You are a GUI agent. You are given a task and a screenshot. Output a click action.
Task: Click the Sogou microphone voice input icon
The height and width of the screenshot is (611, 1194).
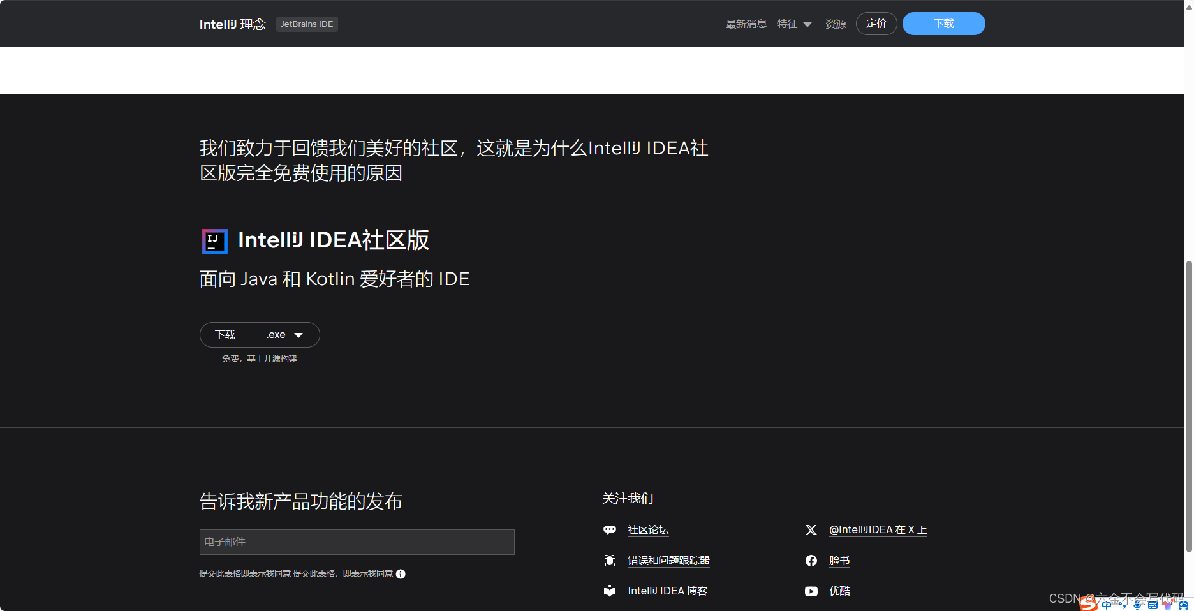tap(1137, 605)
